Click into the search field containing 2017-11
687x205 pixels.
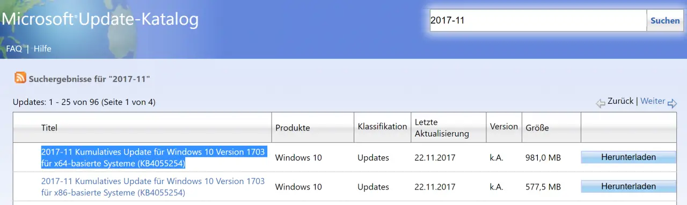[x=538, y=20]
